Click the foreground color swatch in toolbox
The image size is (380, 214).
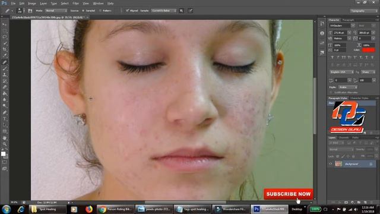(3, 153)
